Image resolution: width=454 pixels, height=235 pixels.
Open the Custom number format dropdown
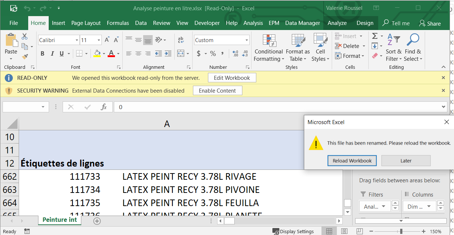(x=246, y=40)
